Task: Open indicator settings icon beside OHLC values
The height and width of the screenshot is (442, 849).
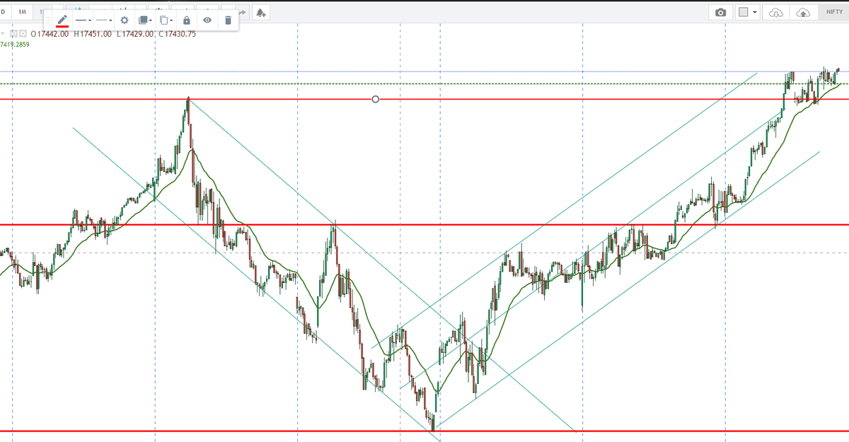Action: (x=23, y=33)
